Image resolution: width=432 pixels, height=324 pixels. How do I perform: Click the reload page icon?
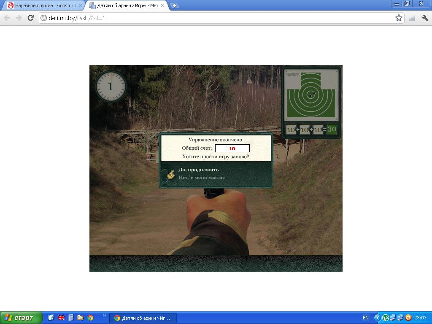coord(30,18)
